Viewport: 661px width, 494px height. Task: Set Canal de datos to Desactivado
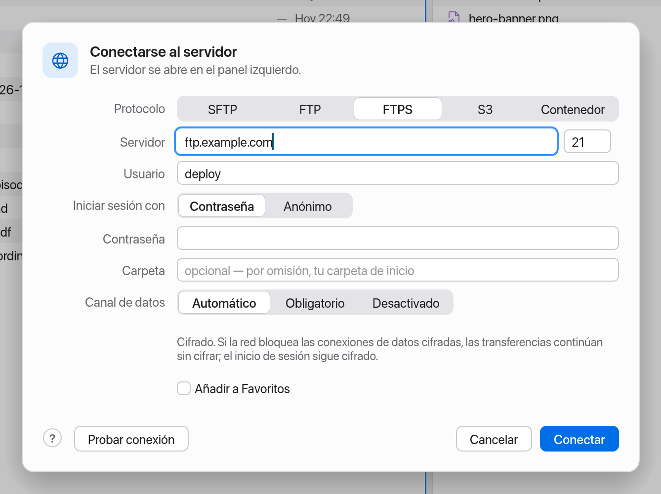[406, 303]
